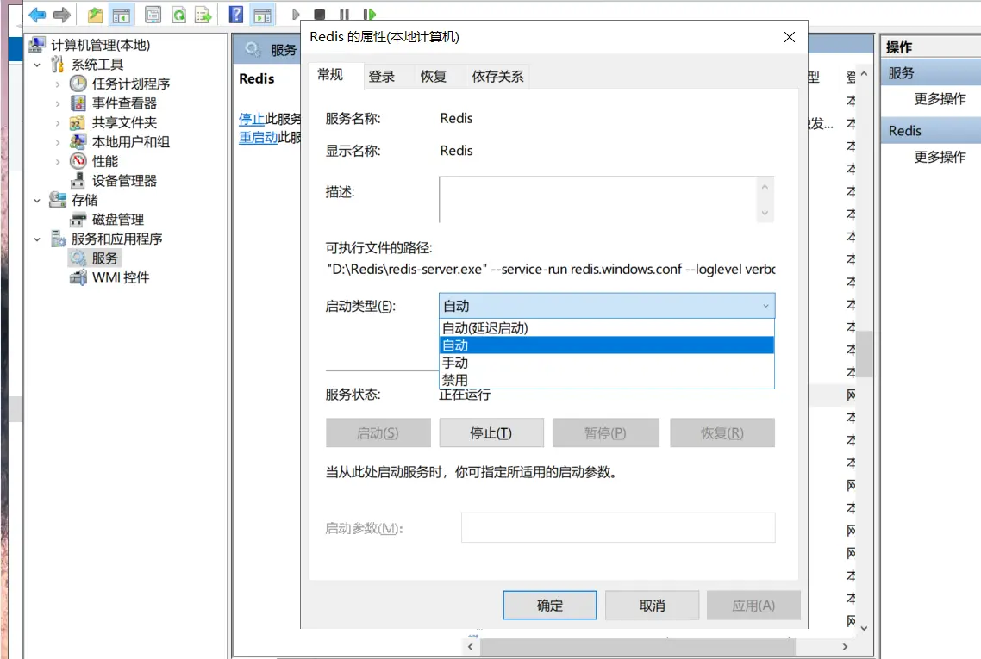Viewport: 981px width, 659px height.
Task: Expand the 性能 node
Action: coord(58,161)
